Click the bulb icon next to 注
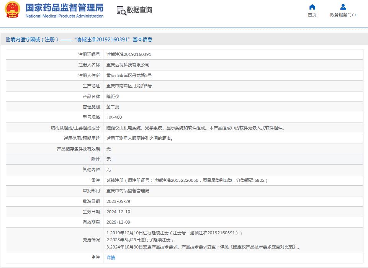 coord(93,257)
